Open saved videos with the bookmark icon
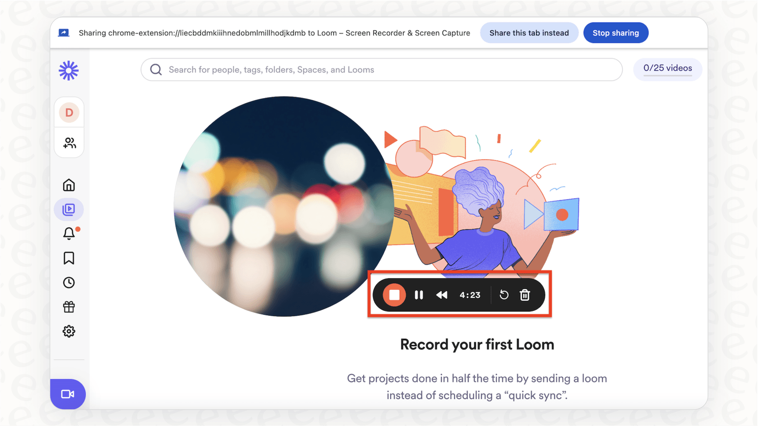 pyautogui.click(x=69, y=258)
